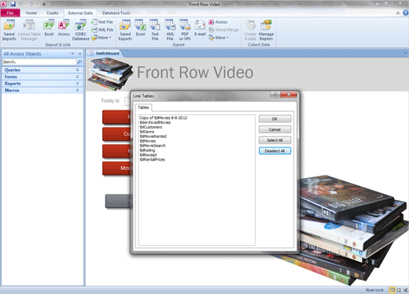Click the Select All button
Viewport: 409px width, 294px height.
(275, 140)
